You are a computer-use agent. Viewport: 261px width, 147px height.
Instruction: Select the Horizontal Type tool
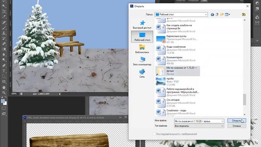click(4, 71)
